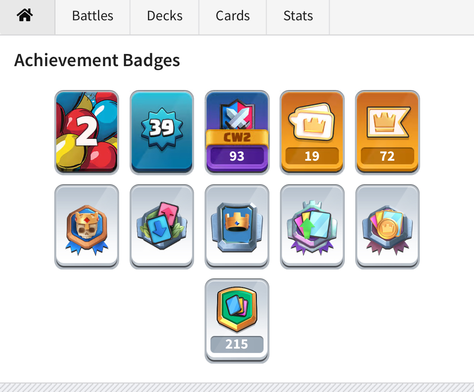Switch to the Decks tab

click(x=164, y=16)
